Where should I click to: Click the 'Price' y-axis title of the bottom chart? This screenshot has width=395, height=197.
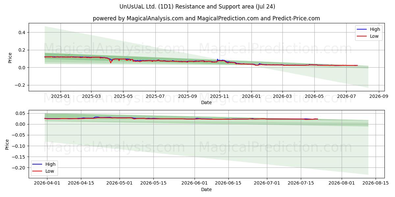[8, 144]
